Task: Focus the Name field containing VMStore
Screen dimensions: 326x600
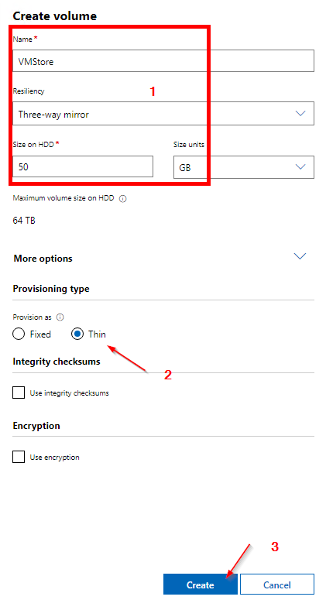Action: (163, 61)
